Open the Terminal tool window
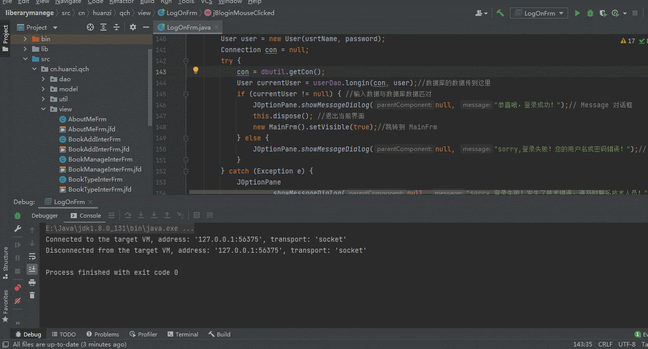 pyautogui.click(x=183, y=334)
